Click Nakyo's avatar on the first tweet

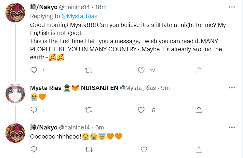15,13
